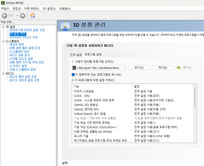
Task: Select the Vulkan/OpenGL 표시 방법 row
Action: pos(132,114)
